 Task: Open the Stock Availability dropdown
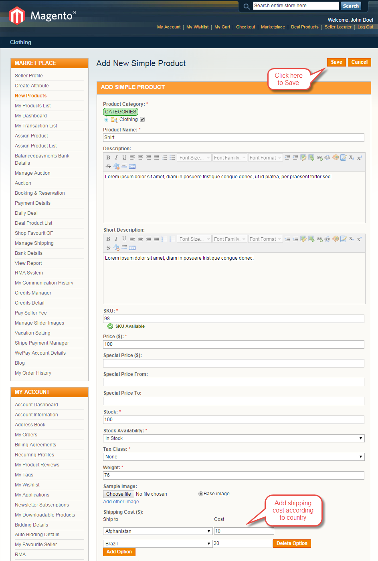[234, 438]
